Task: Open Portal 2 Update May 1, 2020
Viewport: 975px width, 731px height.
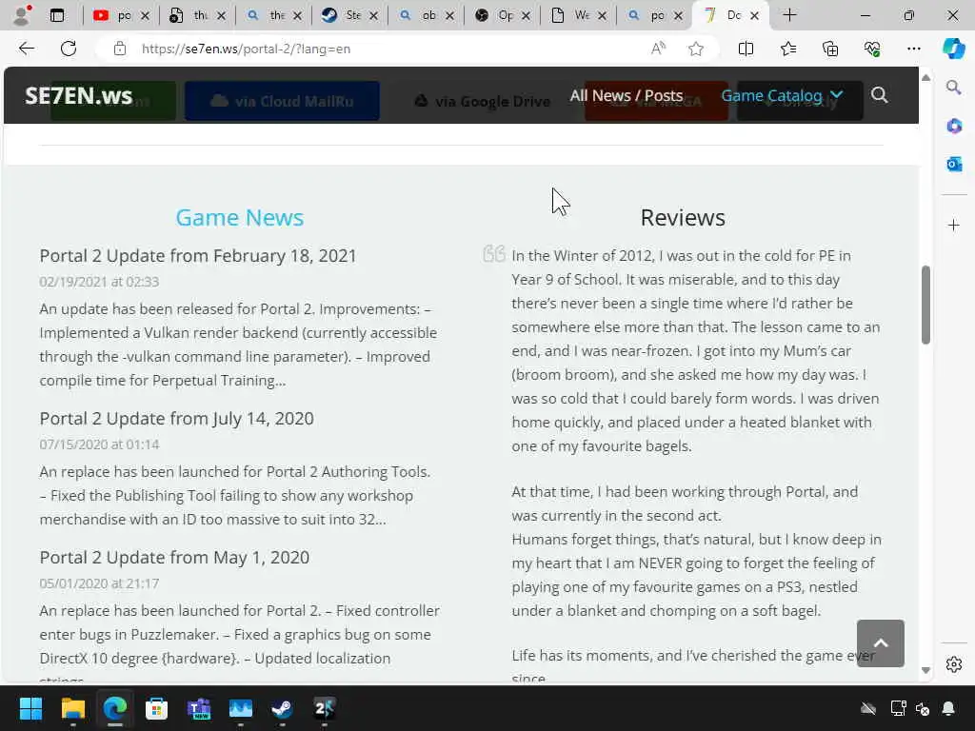Action: [x=174, y=557]
